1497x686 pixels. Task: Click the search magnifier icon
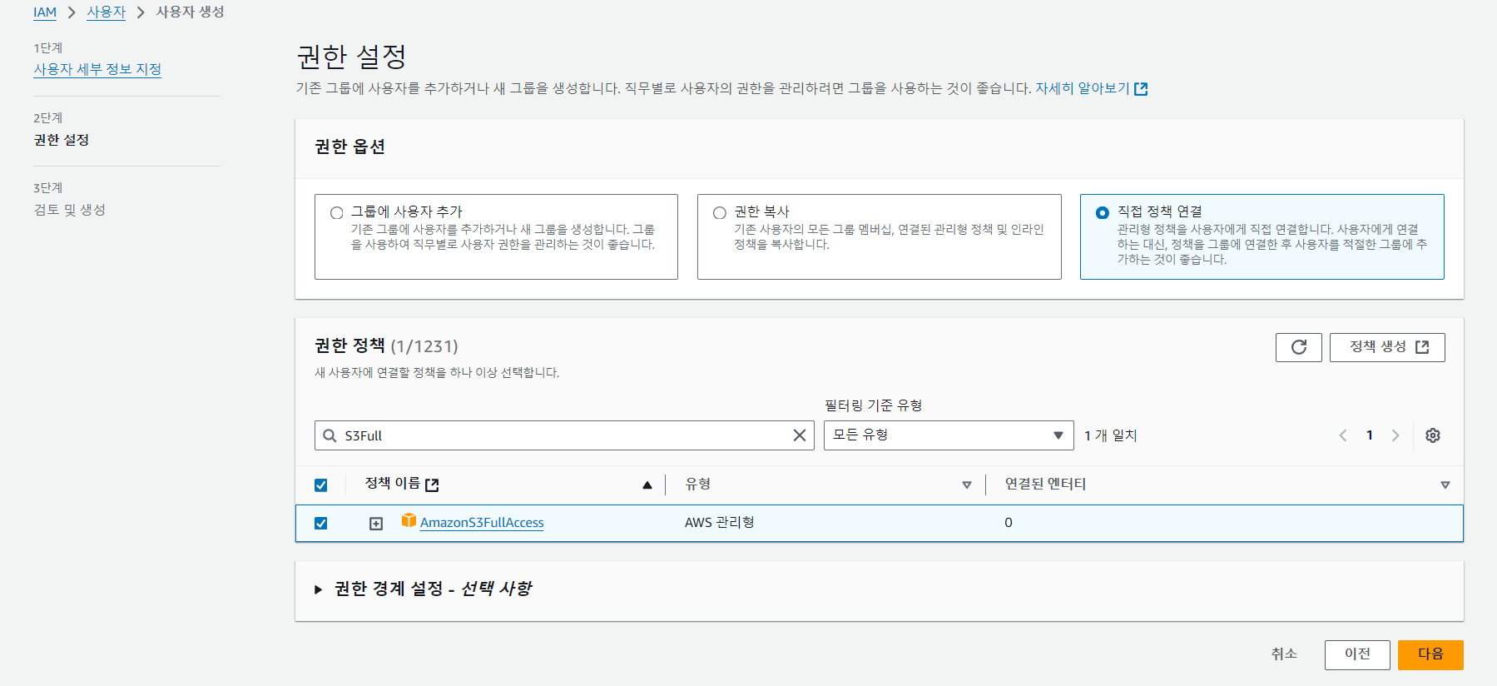[330, 435]
